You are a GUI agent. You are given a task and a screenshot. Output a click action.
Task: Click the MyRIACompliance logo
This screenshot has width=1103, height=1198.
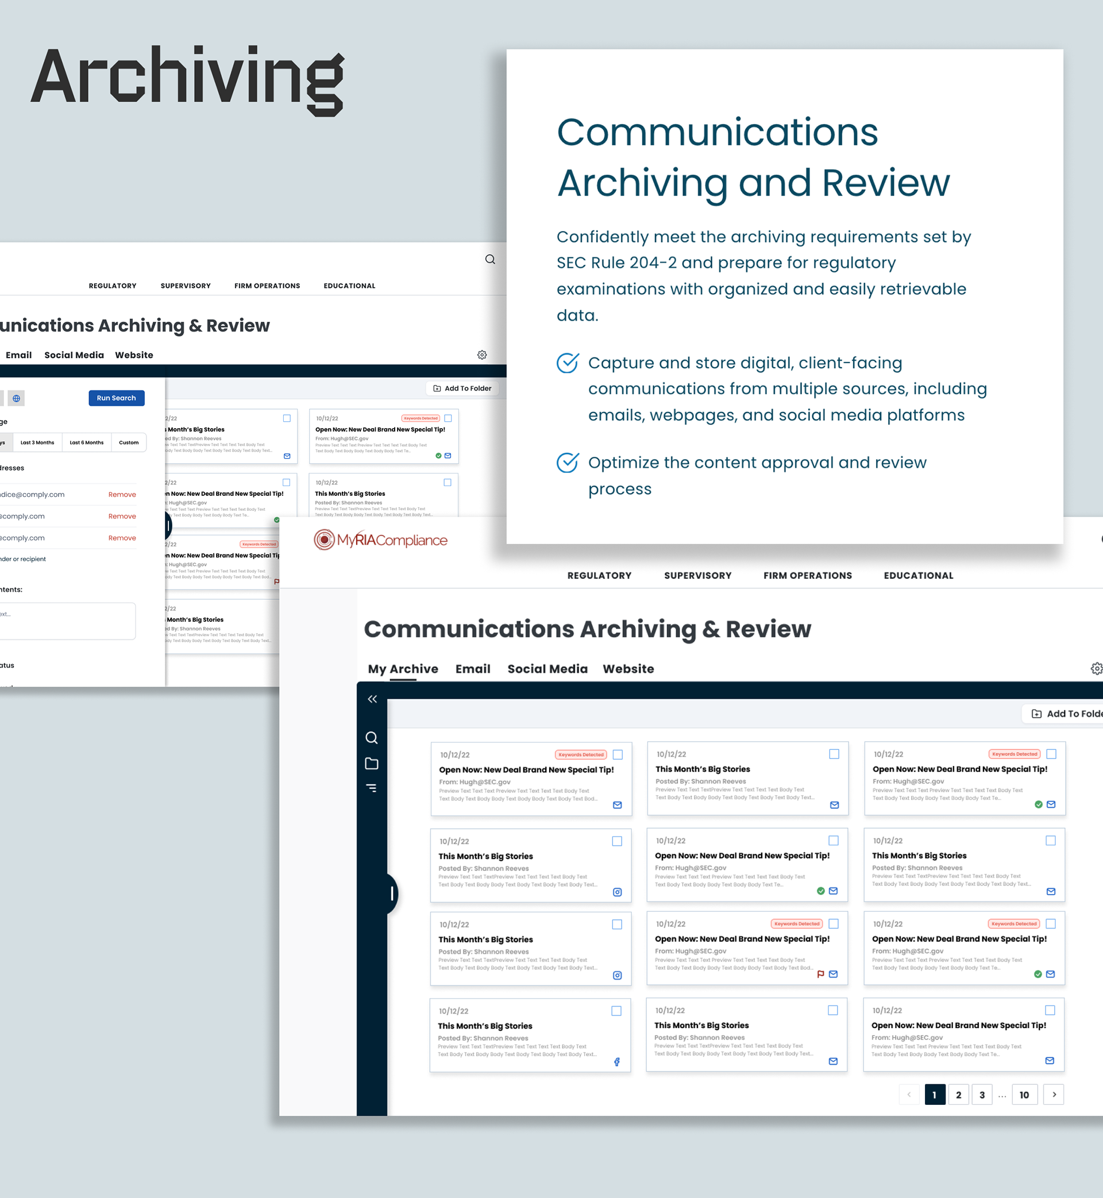pyautogui.click(x=381, y=540)
